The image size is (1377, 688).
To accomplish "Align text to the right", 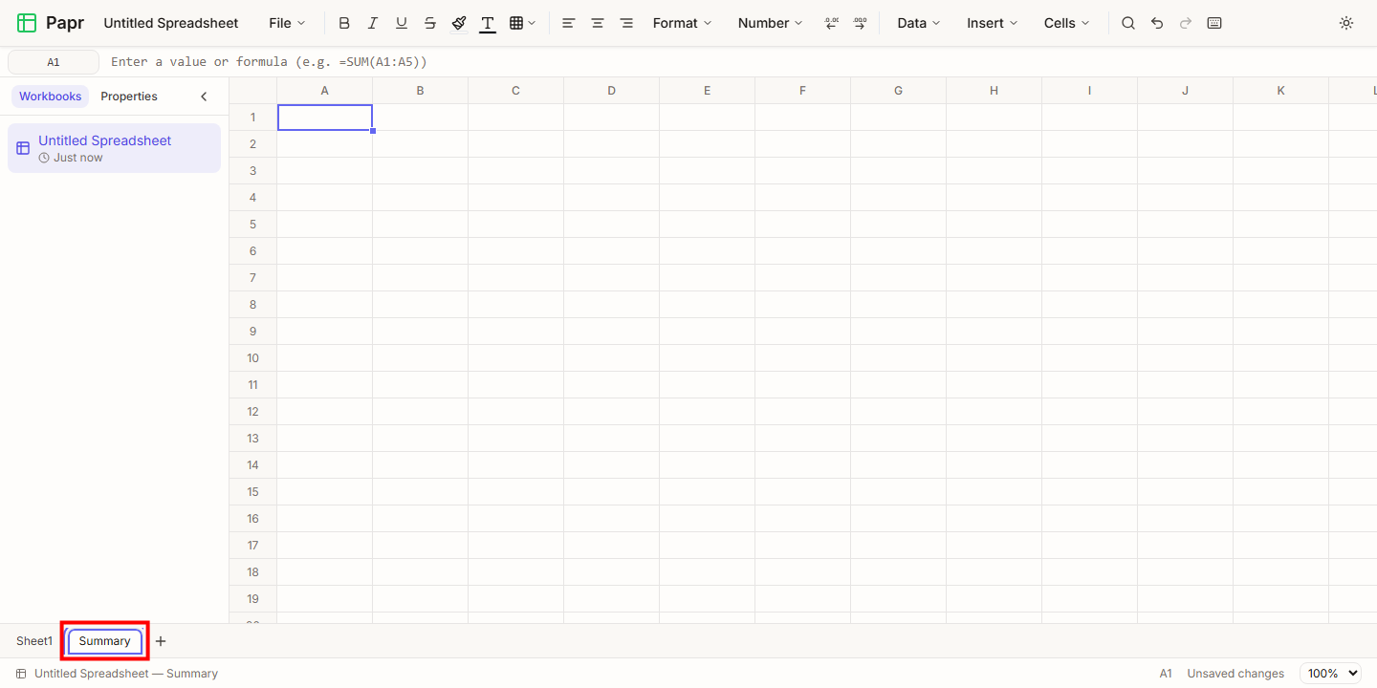I will 626,23.
